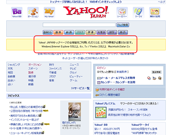Open the Yahoo!ケータイ heading link
The height and width of the screenshot is (135, 172).
[x=140, y=125]
